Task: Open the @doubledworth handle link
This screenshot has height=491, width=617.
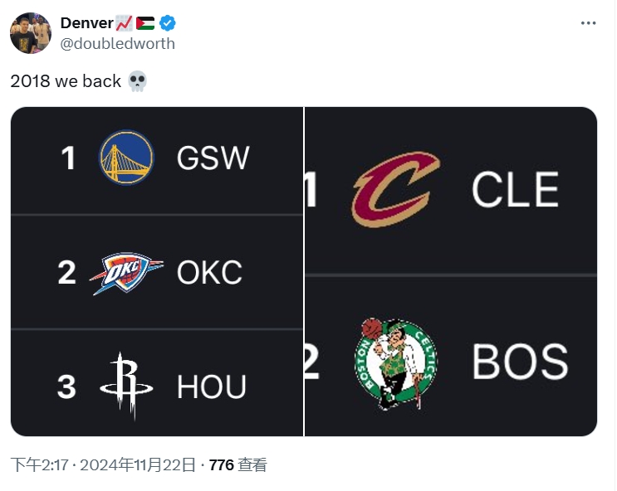Action: pyautogui.click(x=118, y=44)
